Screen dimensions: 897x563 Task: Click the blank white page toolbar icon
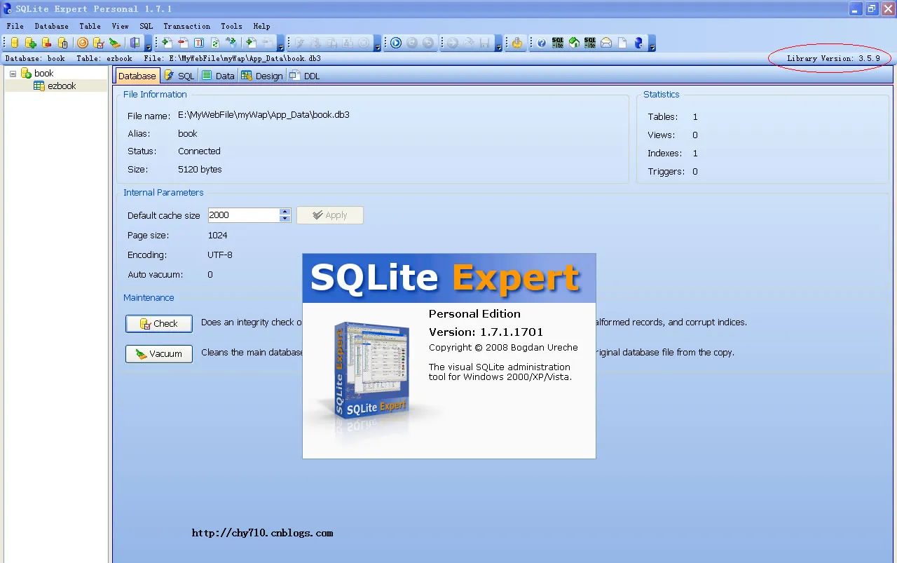click(622, 43)
